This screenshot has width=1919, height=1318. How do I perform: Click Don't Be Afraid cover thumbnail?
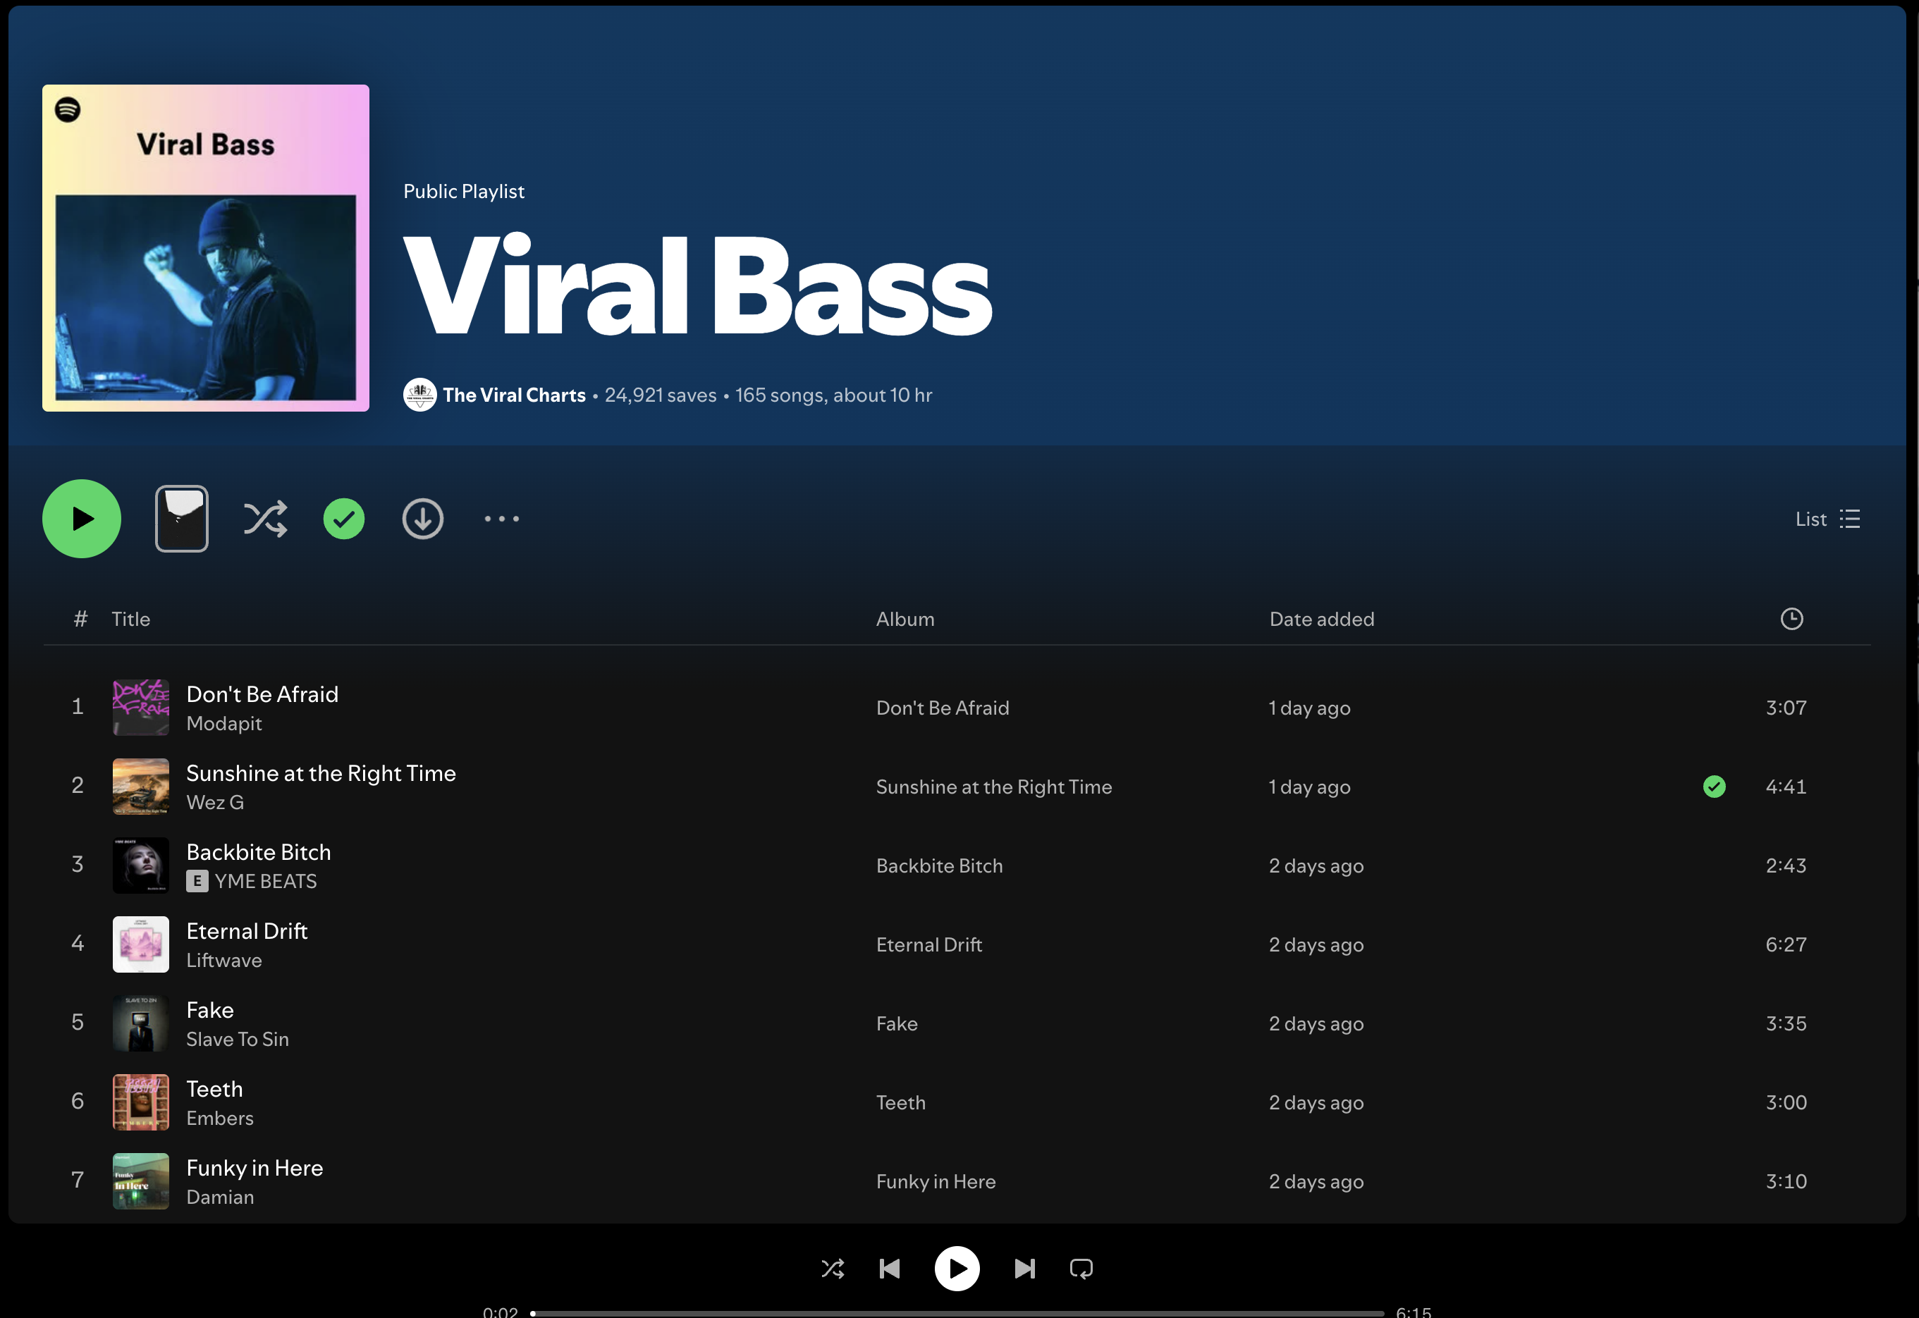140,708
